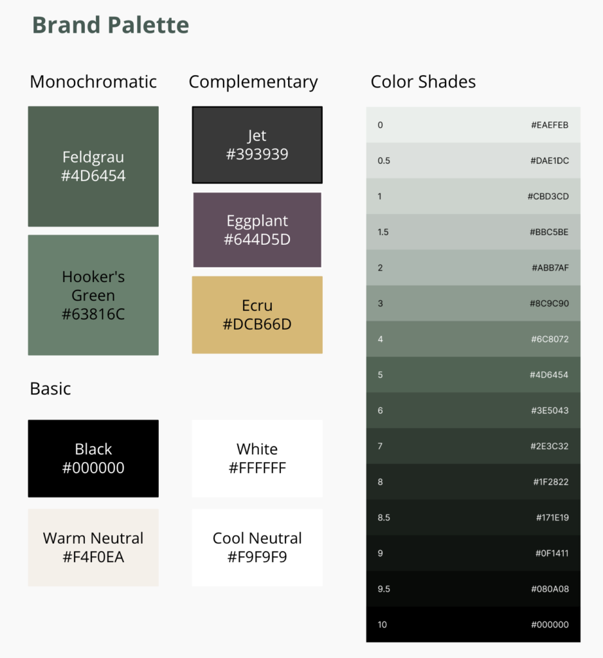Click the Black #000000 swatch under Basic
603x658 pixels.
tap(93, 458)
